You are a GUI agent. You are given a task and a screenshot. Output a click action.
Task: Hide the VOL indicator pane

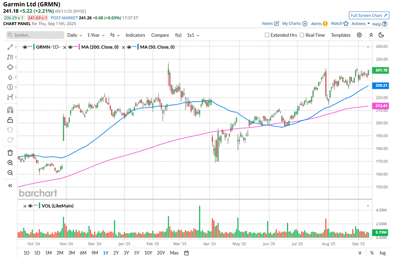(x=30, y=206)
